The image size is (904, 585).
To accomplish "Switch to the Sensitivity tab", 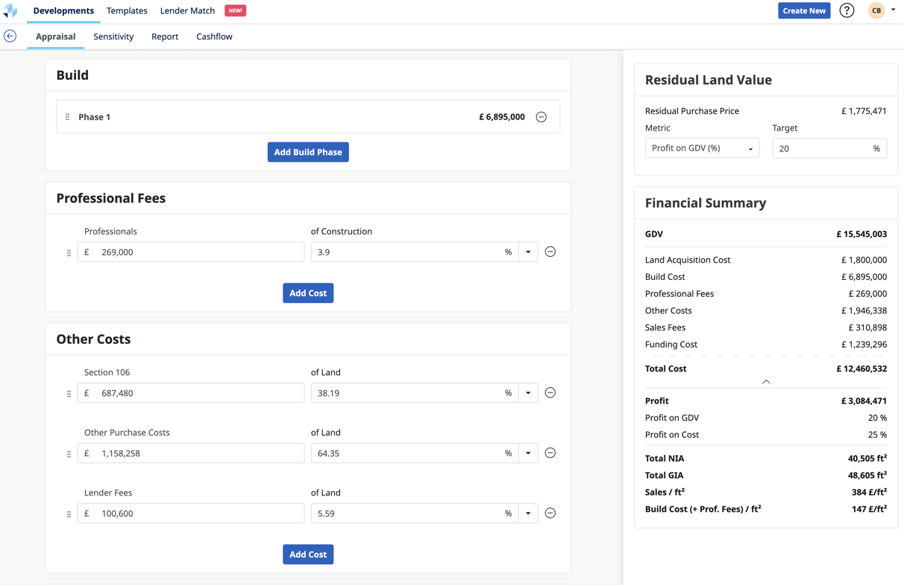I will point(113,37).
